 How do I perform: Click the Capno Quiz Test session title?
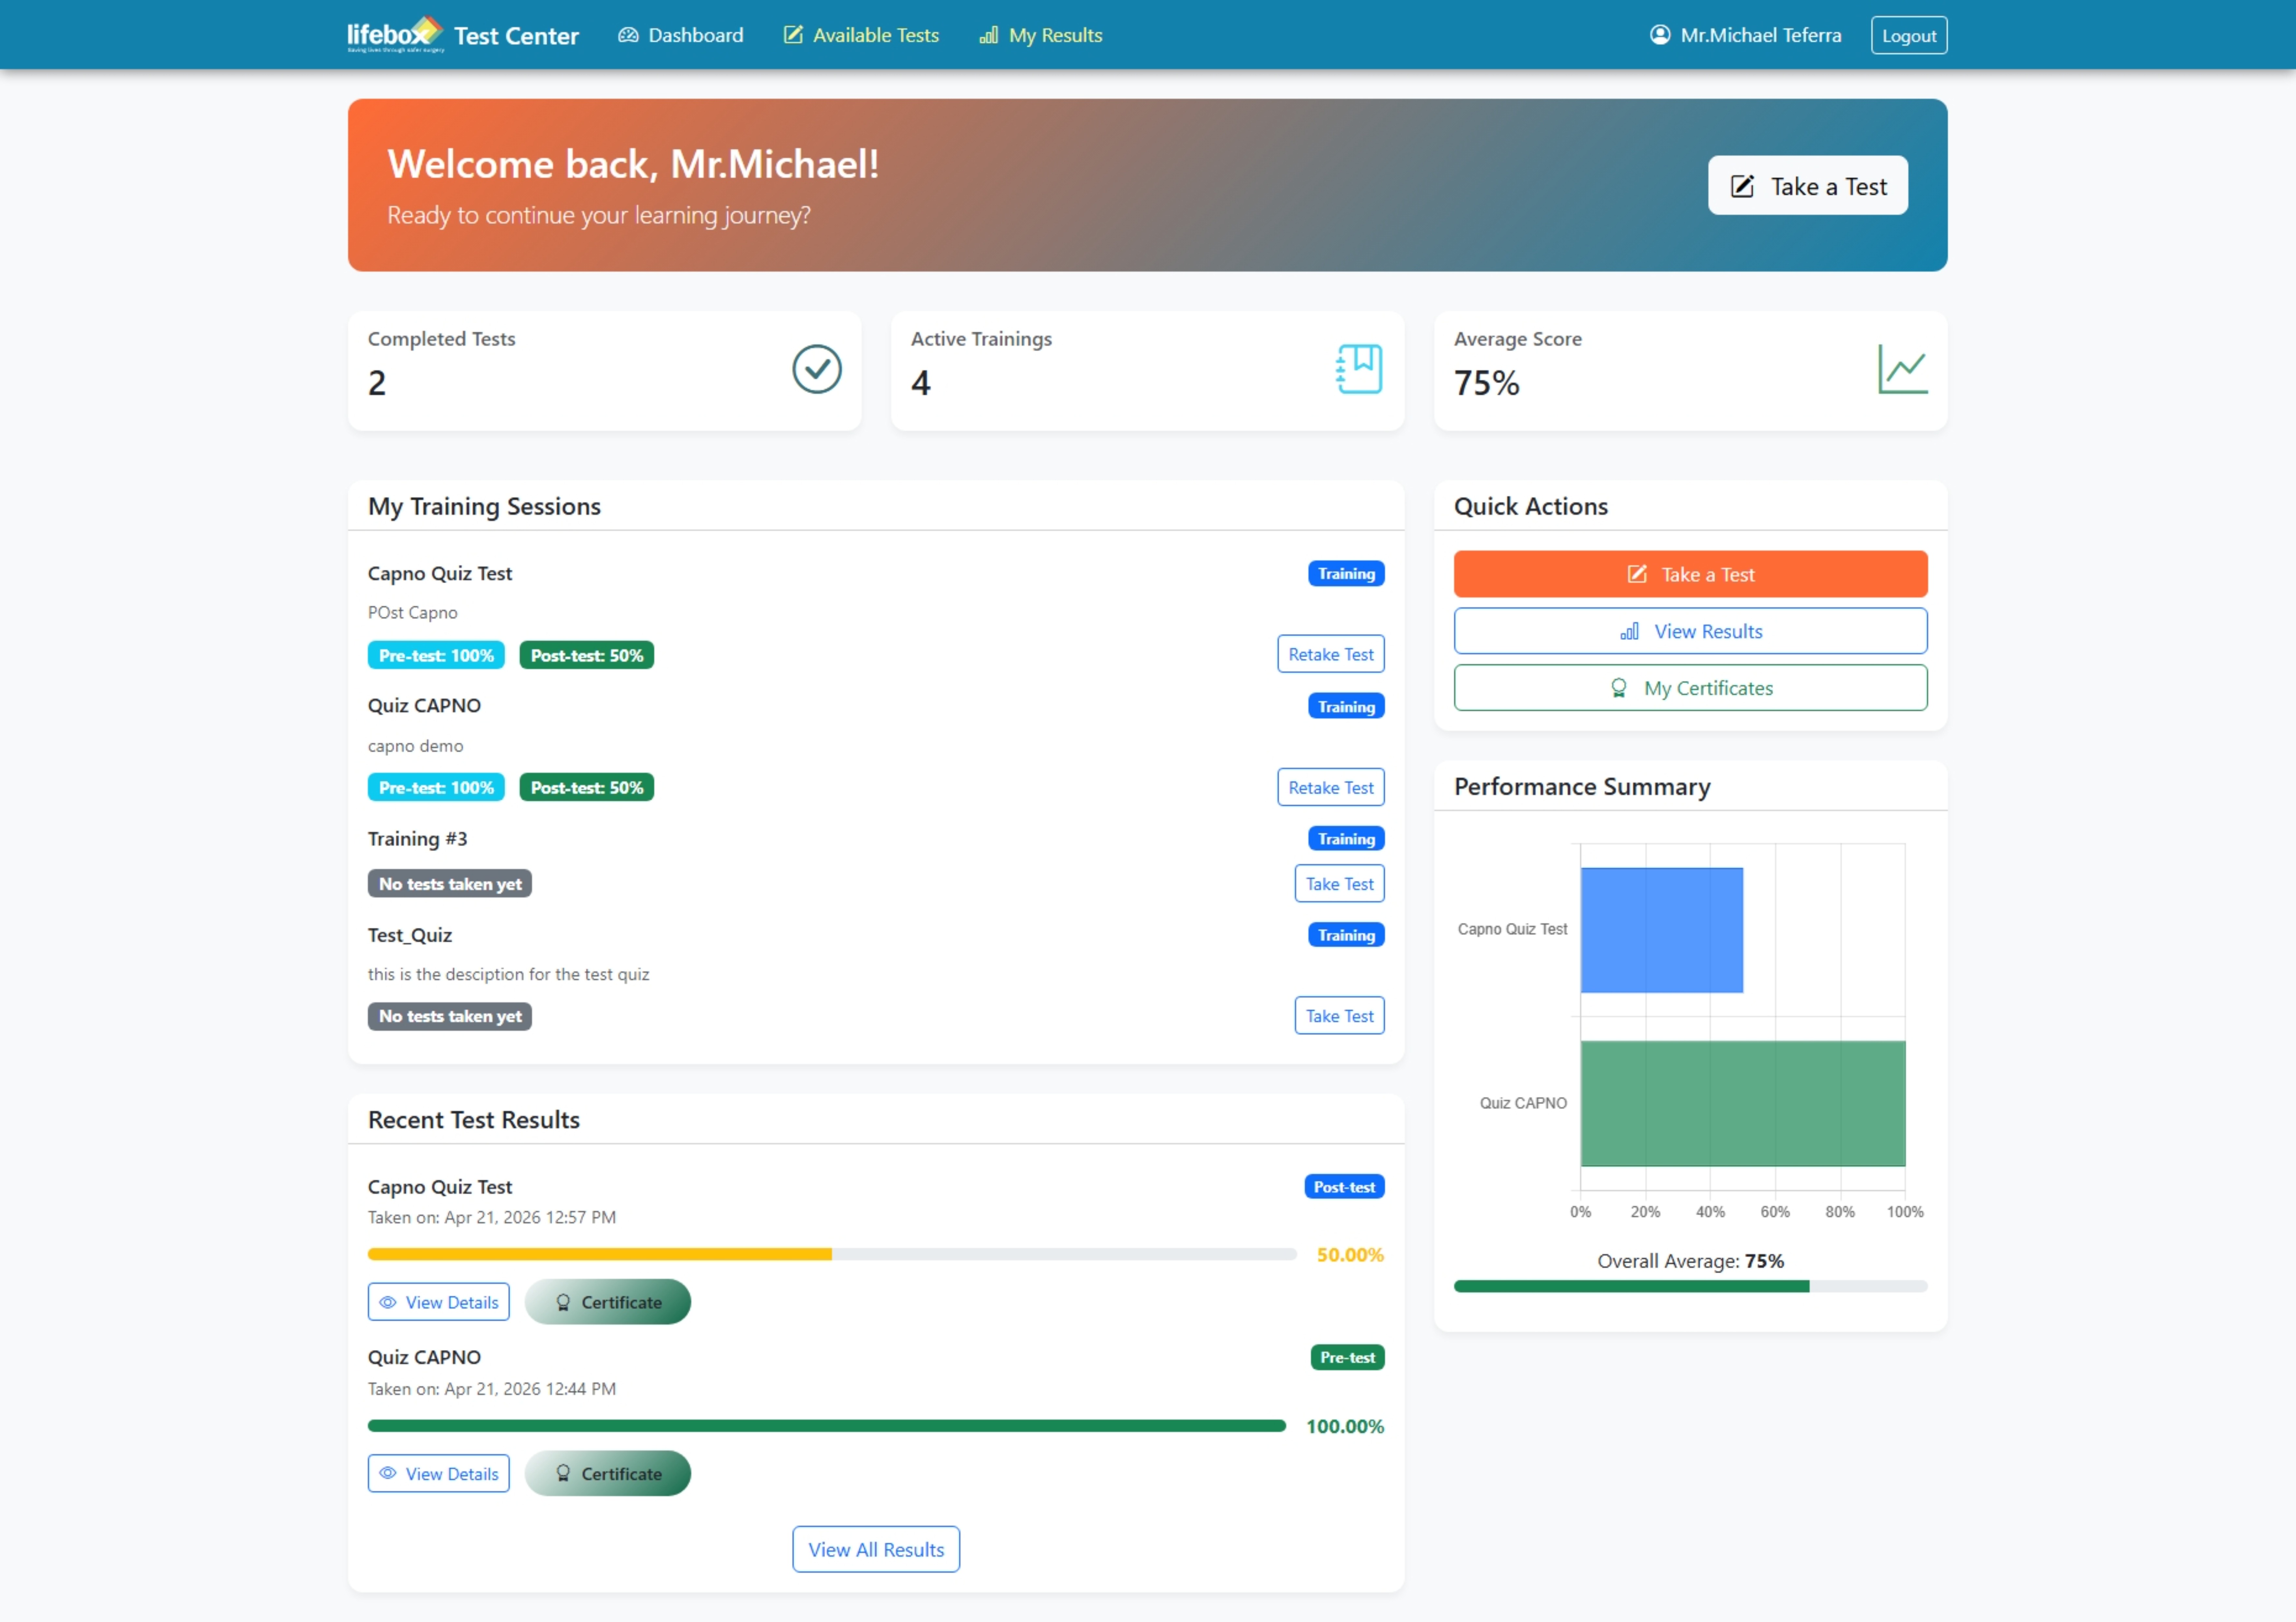pyautogui.click(x=440, y=574)
